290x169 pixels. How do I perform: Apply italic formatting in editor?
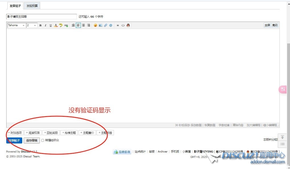point(45,25)
